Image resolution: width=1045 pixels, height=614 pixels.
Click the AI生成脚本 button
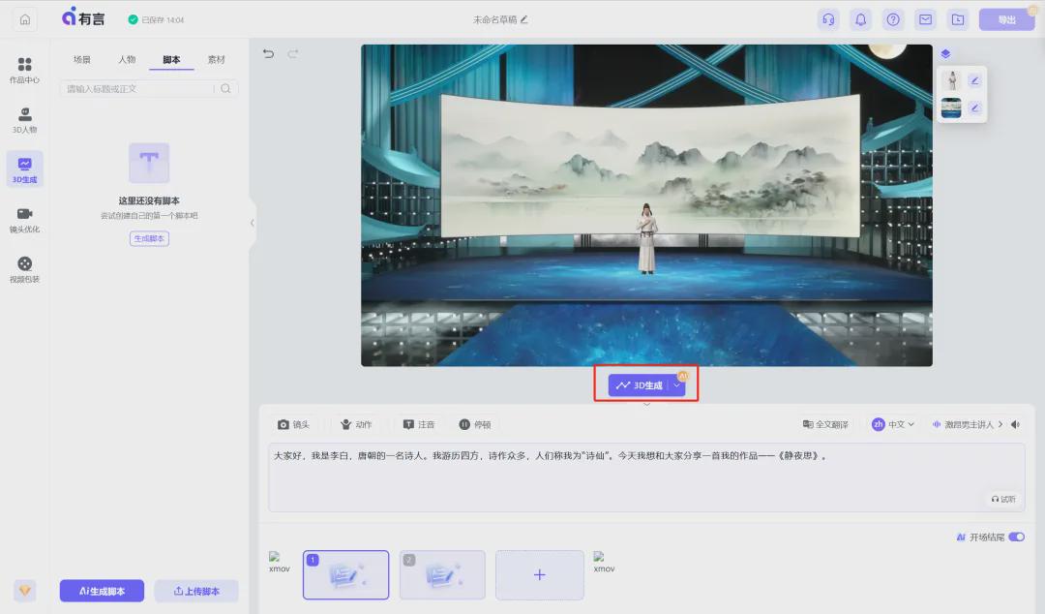pyautogui.click(x=102, y=591)
